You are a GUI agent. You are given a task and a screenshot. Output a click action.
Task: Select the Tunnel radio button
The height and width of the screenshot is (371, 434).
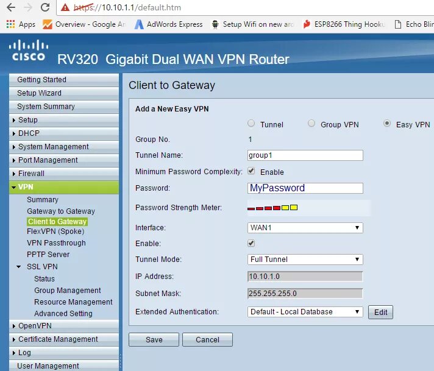coord(251,123)
